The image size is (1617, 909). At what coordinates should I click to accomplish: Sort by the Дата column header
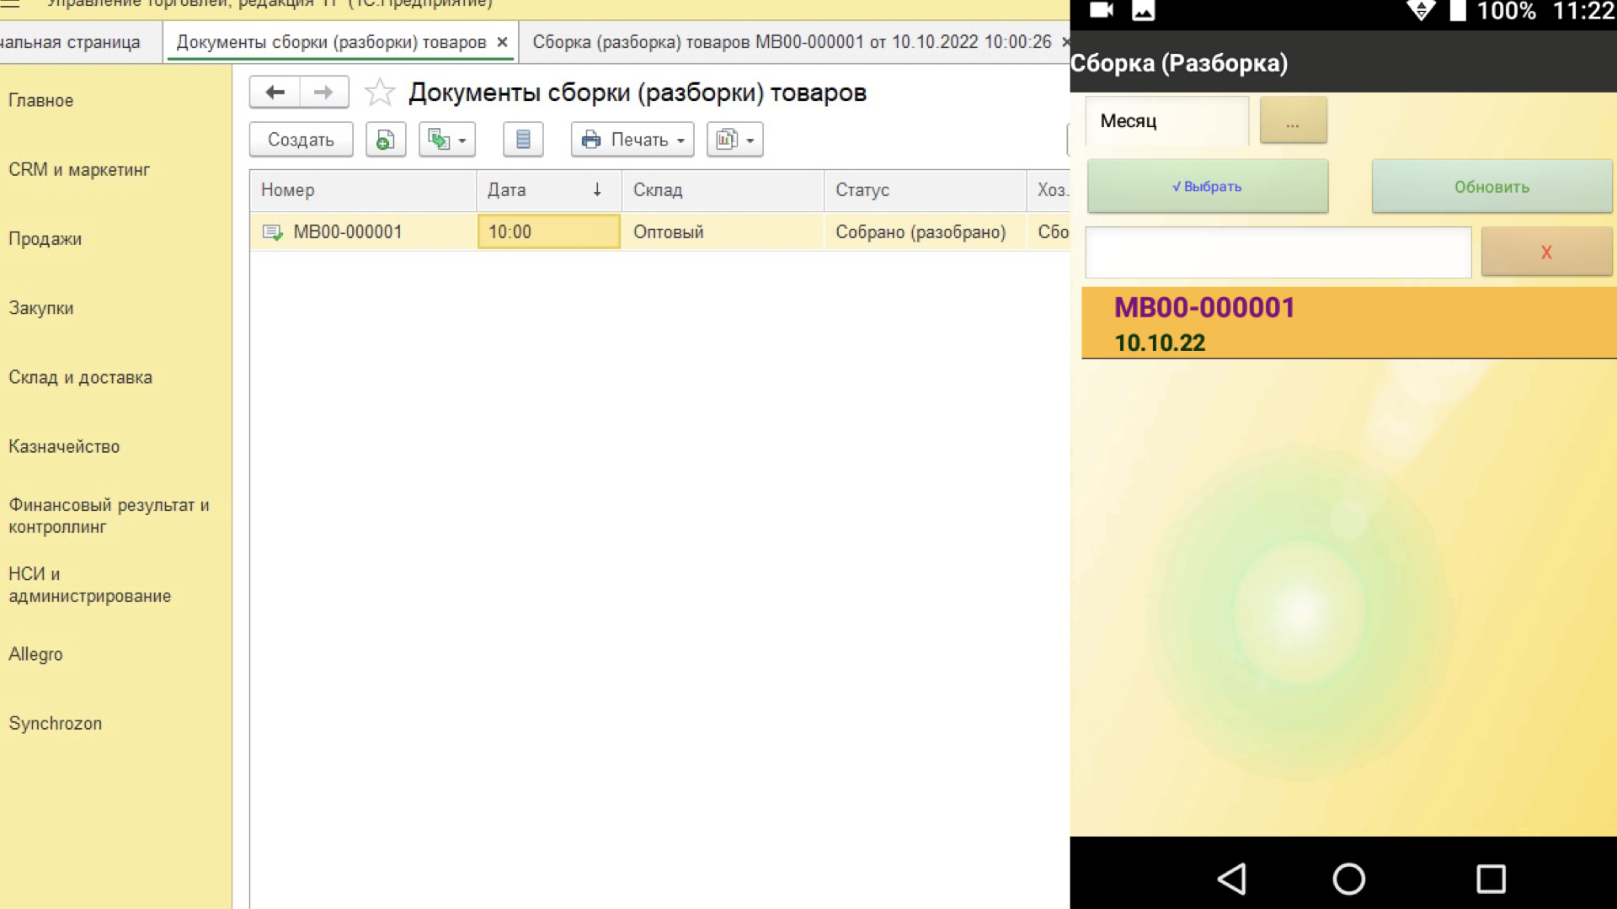click(548, 190)
